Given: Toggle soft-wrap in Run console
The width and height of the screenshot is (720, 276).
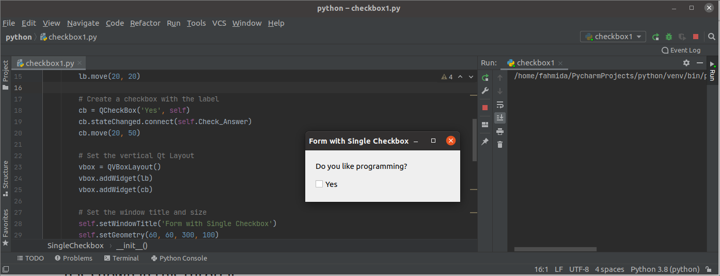Looking at the screenshot, I should point(499,105).
